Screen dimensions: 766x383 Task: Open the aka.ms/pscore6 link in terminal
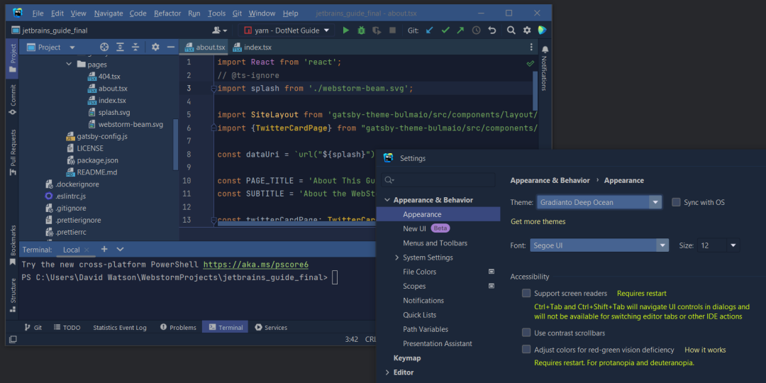[256, 265]
